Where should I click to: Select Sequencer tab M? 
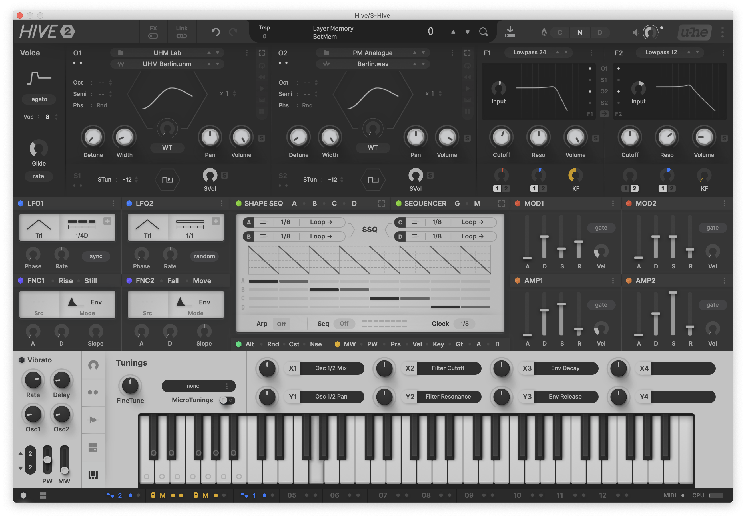click(x=477, y=204)
